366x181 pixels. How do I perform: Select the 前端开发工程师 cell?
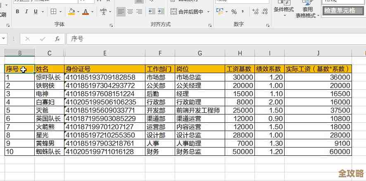coord(200,110)
